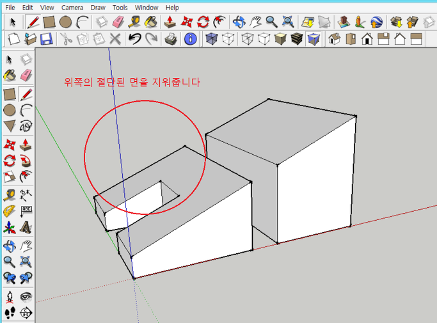This screenshot has height=323, width=437.
Task: Select Paint Bucket in left tool palette
Action: click(x=10, y=75)
